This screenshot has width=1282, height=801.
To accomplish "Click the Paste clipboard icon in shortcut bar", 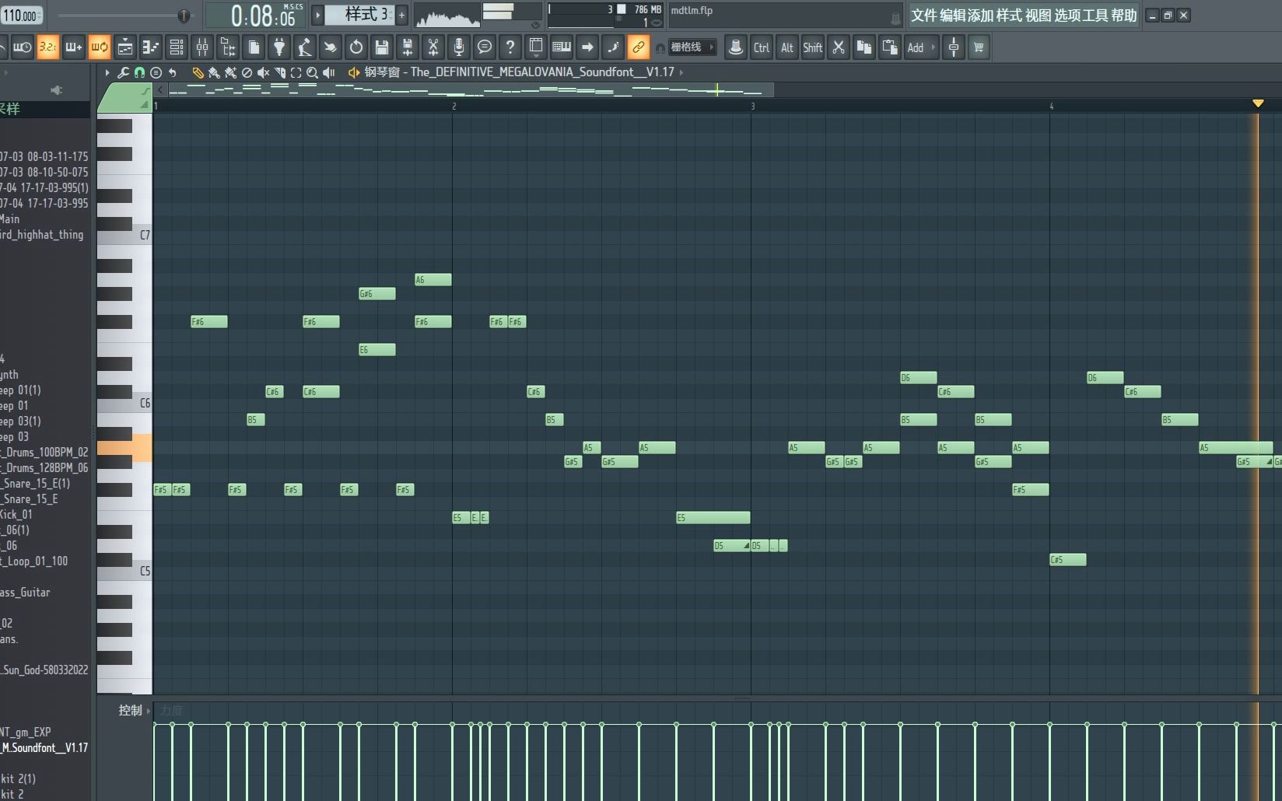I will (890, 47).
